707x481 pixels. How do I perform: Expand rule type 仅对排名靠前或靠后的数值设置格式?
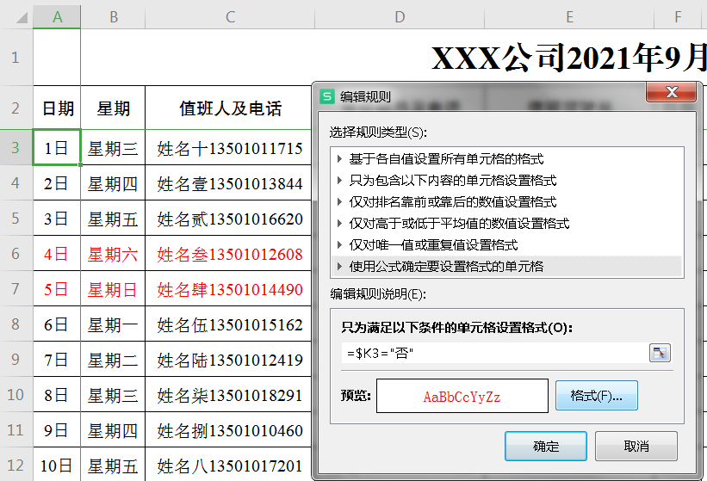click(339, 201)
